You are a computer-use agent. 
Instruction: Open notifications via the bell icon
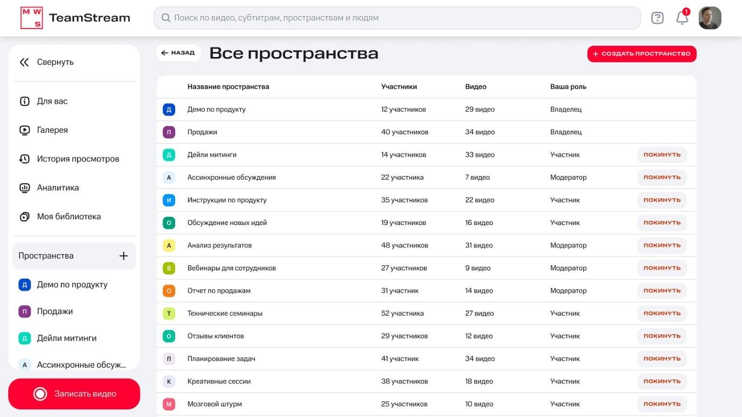click(x=682, y=18)
